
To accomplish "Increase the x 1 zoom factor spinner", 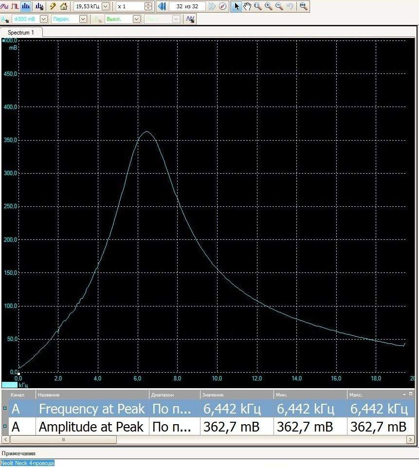I will click(148, 4).
